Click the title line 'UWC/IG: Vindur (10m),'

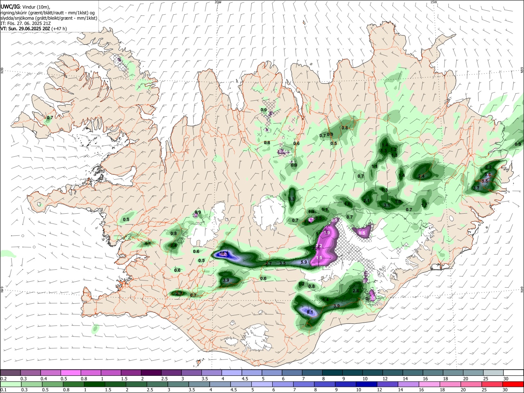[x=25, y=7]
